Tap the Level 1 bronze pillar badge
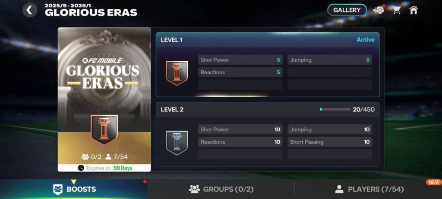 tap(177, 73)
